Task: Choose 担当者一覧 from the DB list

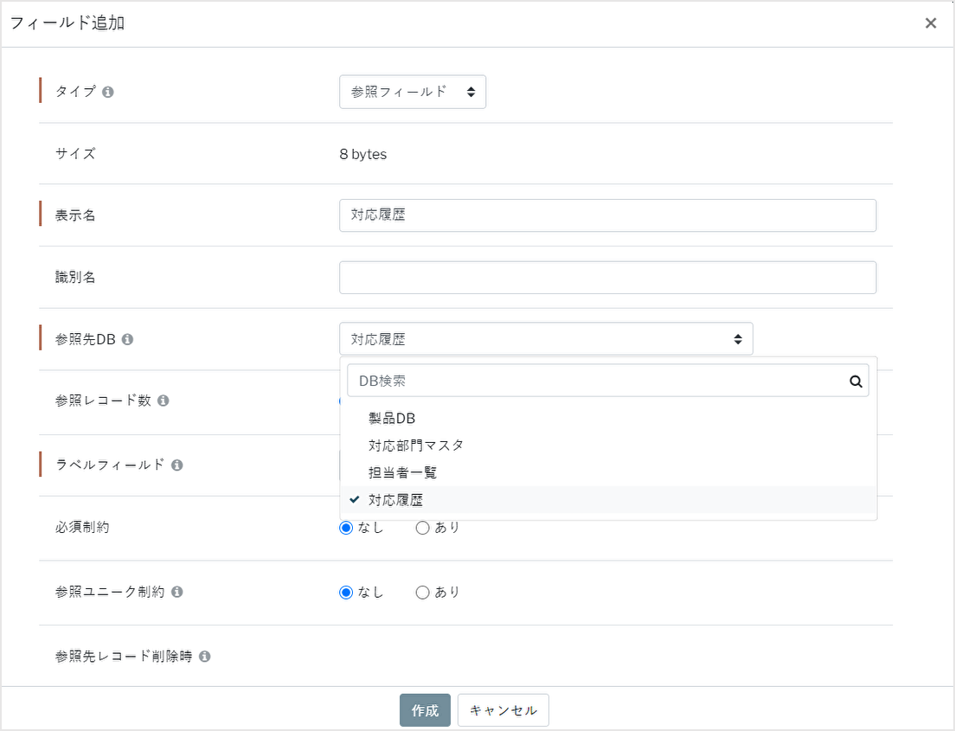Action: 608,472
